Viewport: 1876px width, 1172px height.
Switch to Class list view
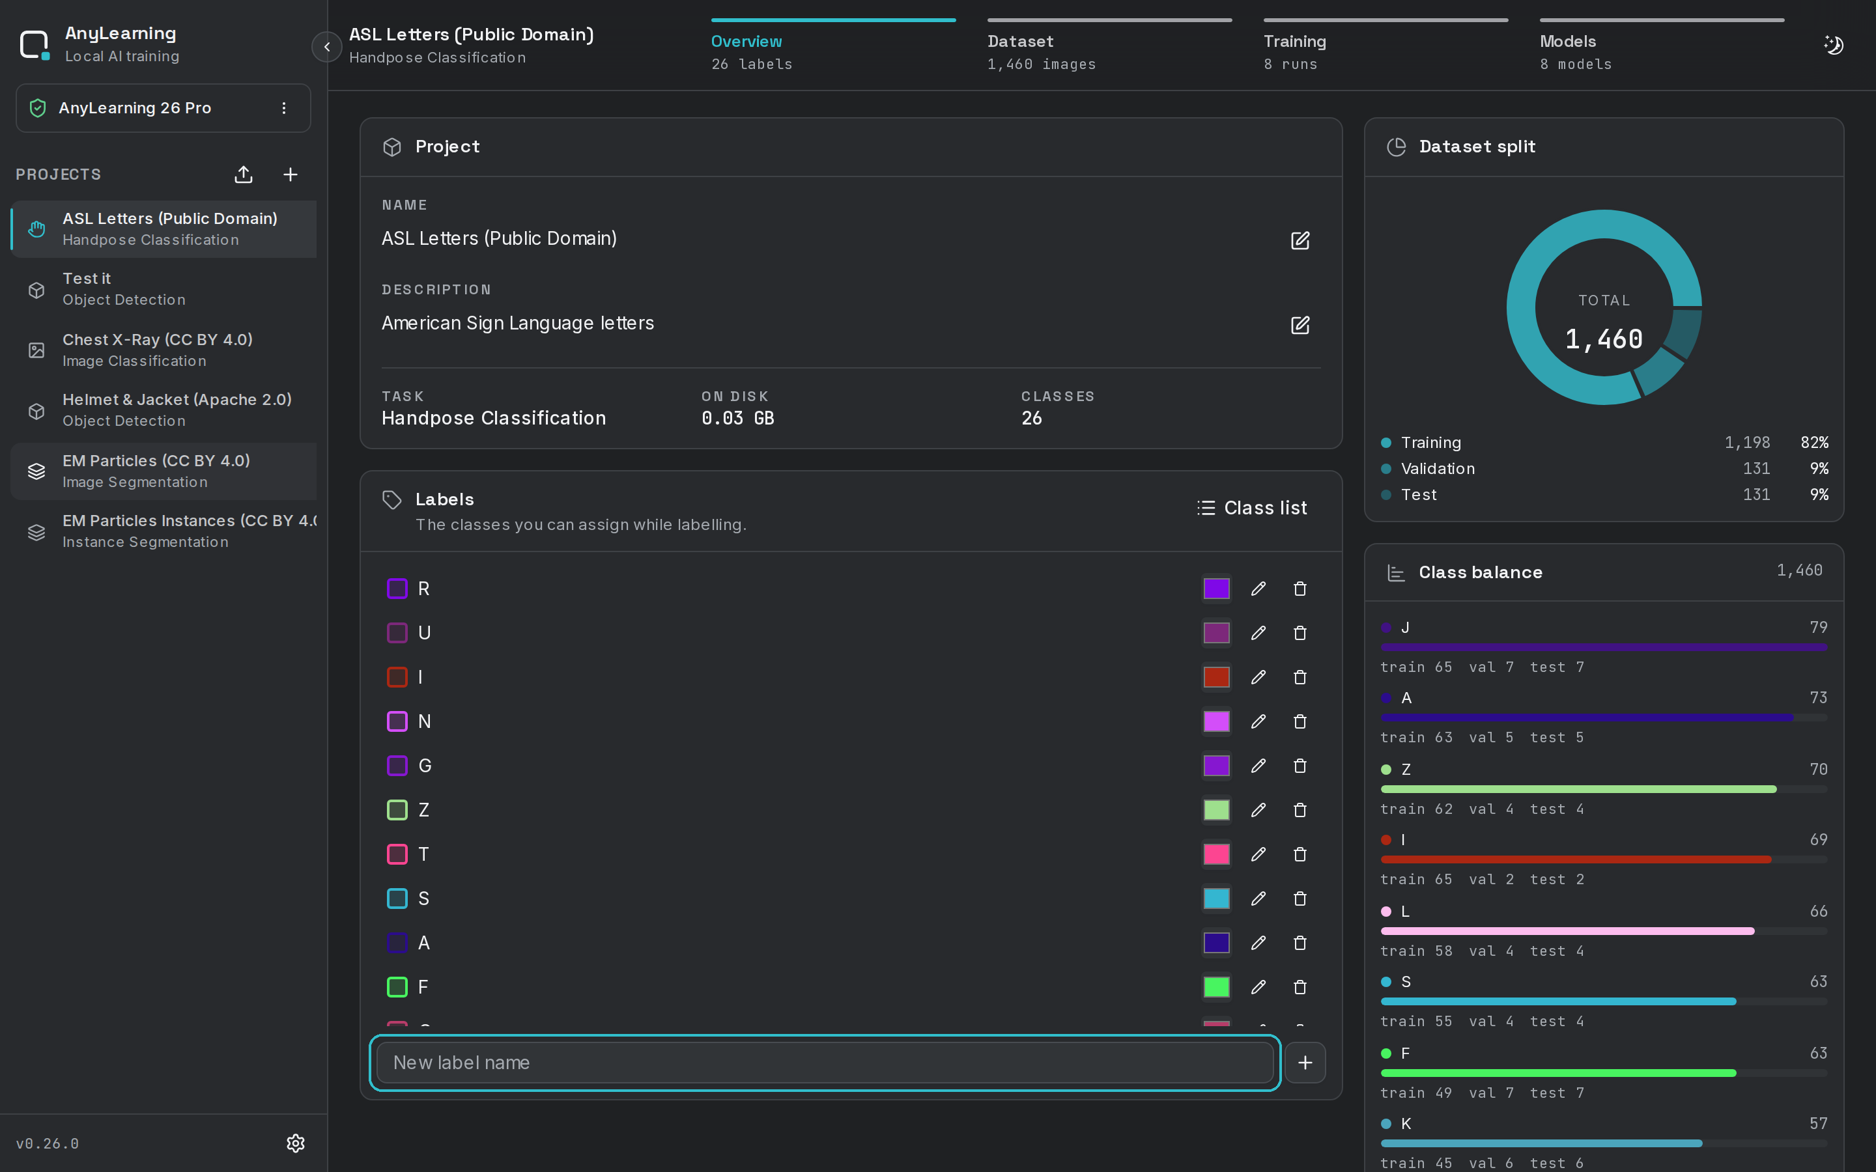point(1252,508)
